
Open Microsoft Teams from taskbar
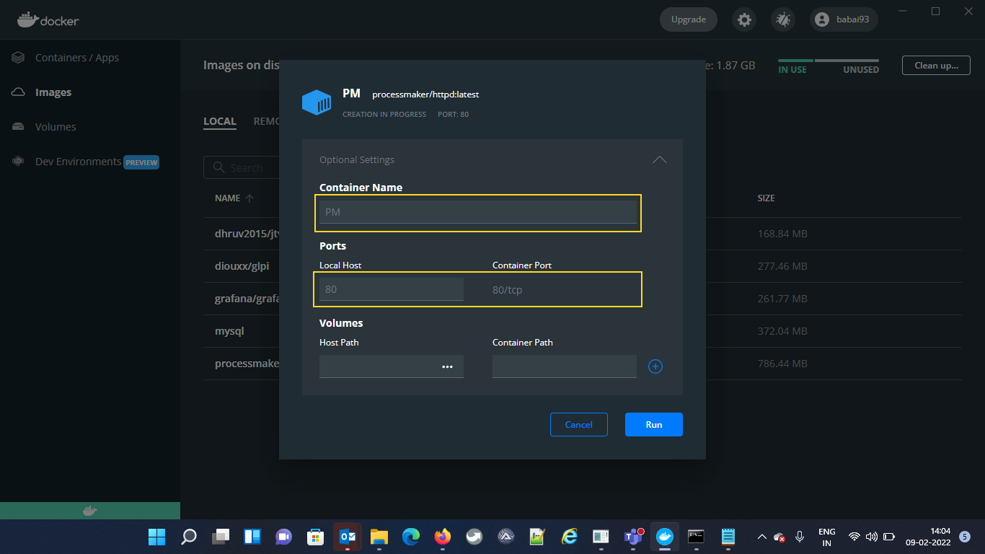pos(633,537)
